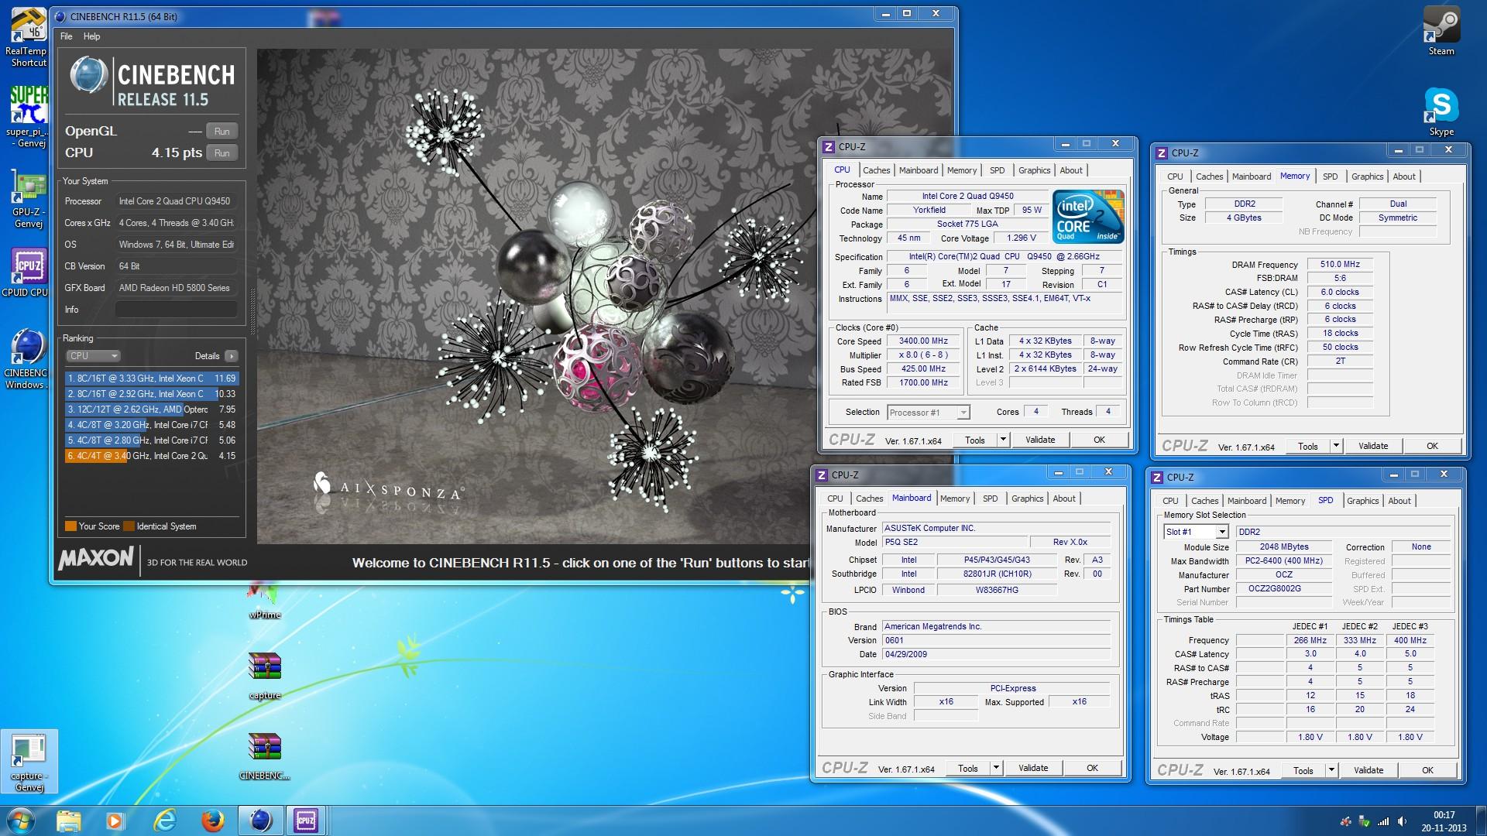Open Tools dropdown arrow in Mainboard CPU-Z window
1487x836 pixels.
point(995,769)
